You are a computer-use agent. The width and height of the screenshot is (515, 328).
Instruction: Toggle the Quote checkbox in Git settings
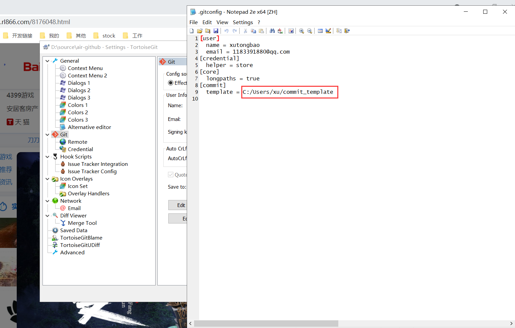171,175
